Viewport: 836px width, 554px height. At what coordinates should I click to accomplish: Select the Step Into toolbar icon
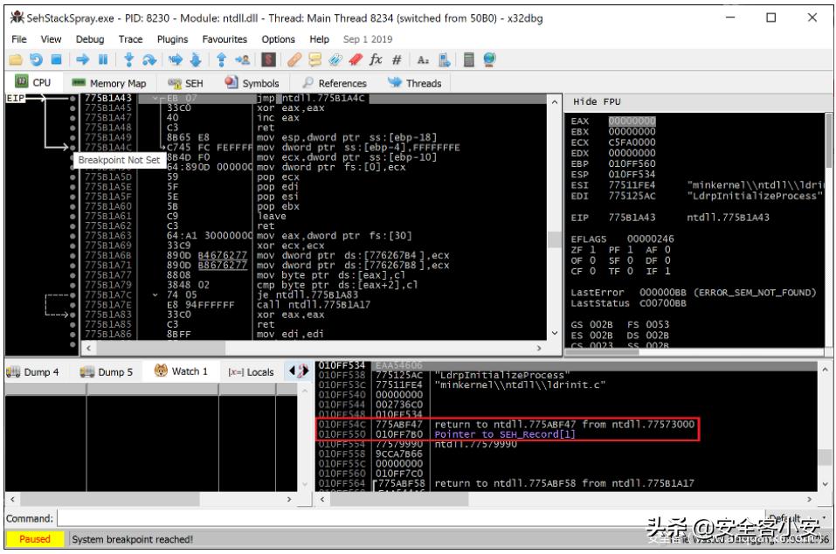pos(128,59)
